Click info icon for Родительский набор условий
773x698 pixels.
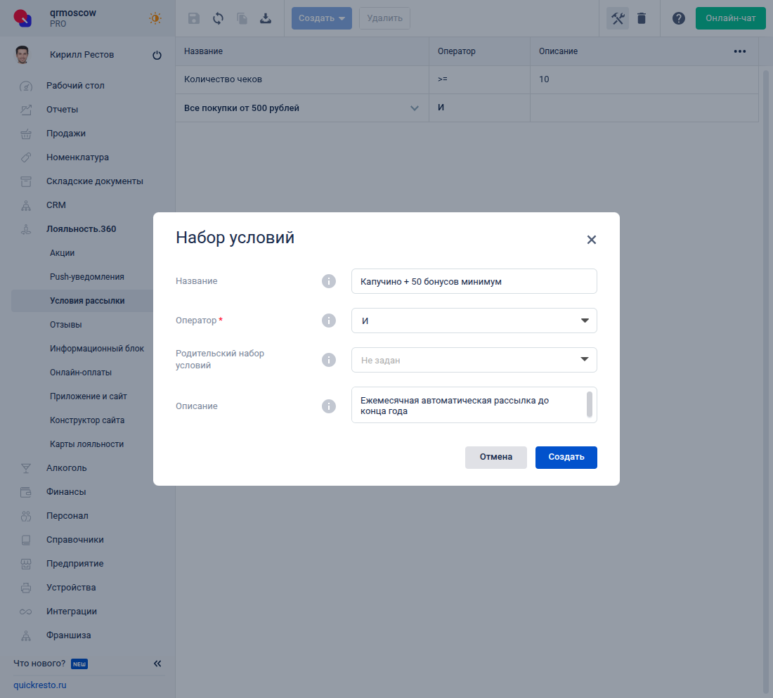click(x=328, y=360)
